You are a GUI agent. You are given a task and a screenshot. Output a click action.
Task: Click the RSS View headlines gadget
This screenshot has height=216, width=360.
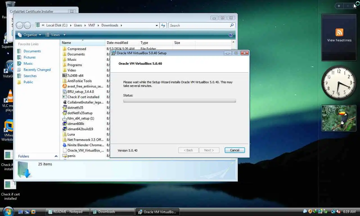click(339, 37)
